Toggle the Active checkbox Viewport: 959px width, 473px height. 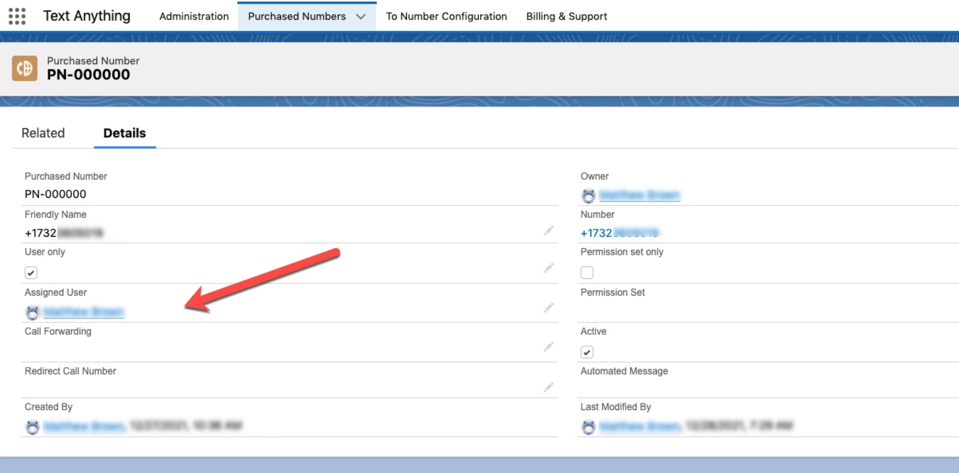(x=587, y=352)
